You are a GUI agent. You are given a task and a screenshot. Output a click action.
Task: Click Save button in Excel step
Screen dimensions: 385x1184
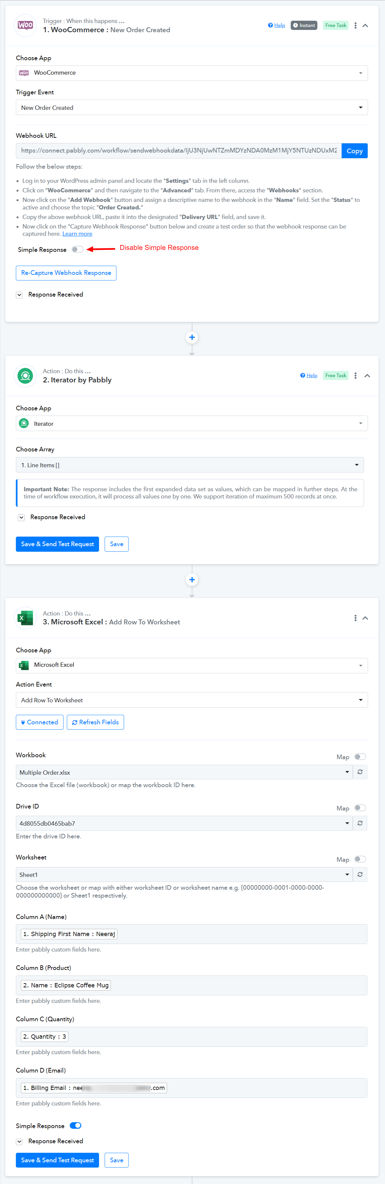click(117, 1161)
